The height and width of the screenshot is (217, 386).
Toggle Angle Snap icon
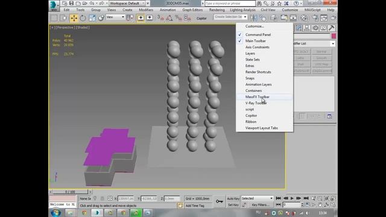169,18
